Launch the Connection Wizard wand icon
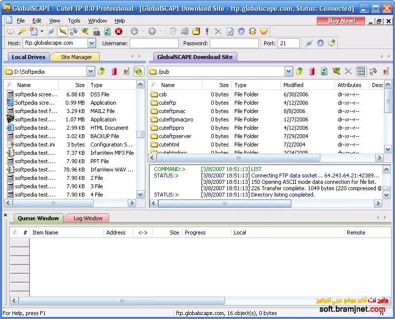Image resolution: width=395 pixels, height=319 pixels. tap(22, 31)
